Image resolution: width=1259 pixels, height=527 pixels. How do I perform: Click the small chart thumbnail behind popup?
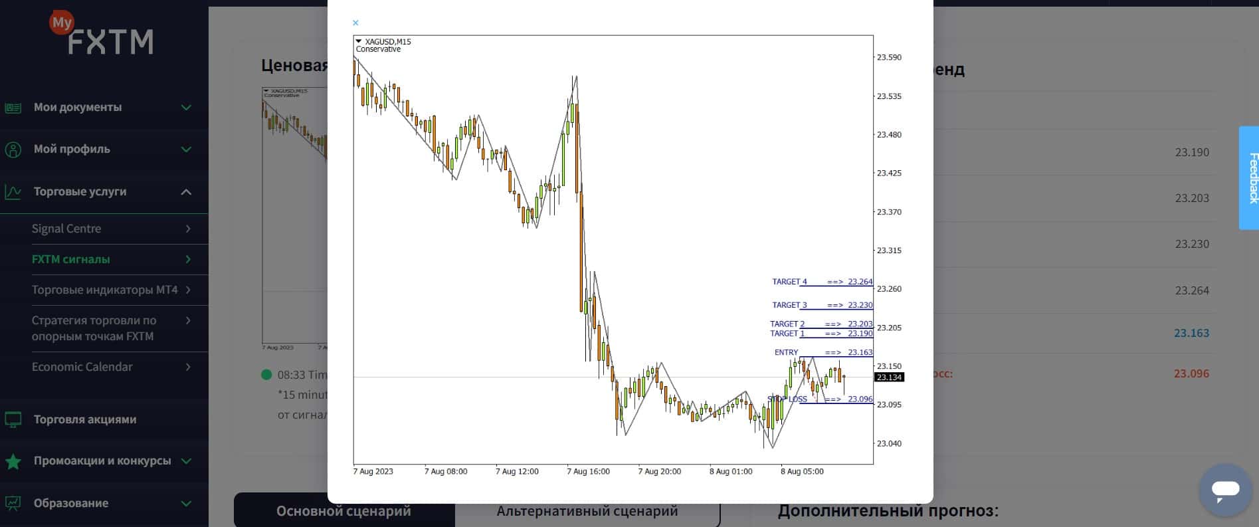pos(294,216)
